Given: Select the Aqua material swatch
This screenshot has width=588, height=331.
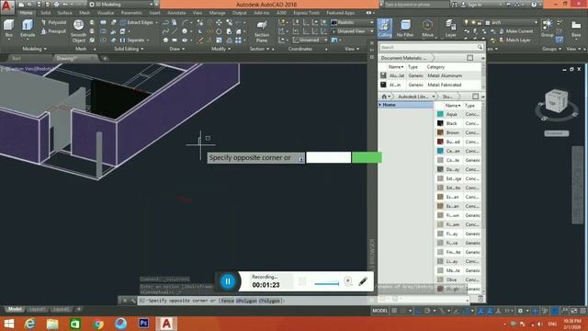Looking at the screenshot, I should click(x=440, y=114).
